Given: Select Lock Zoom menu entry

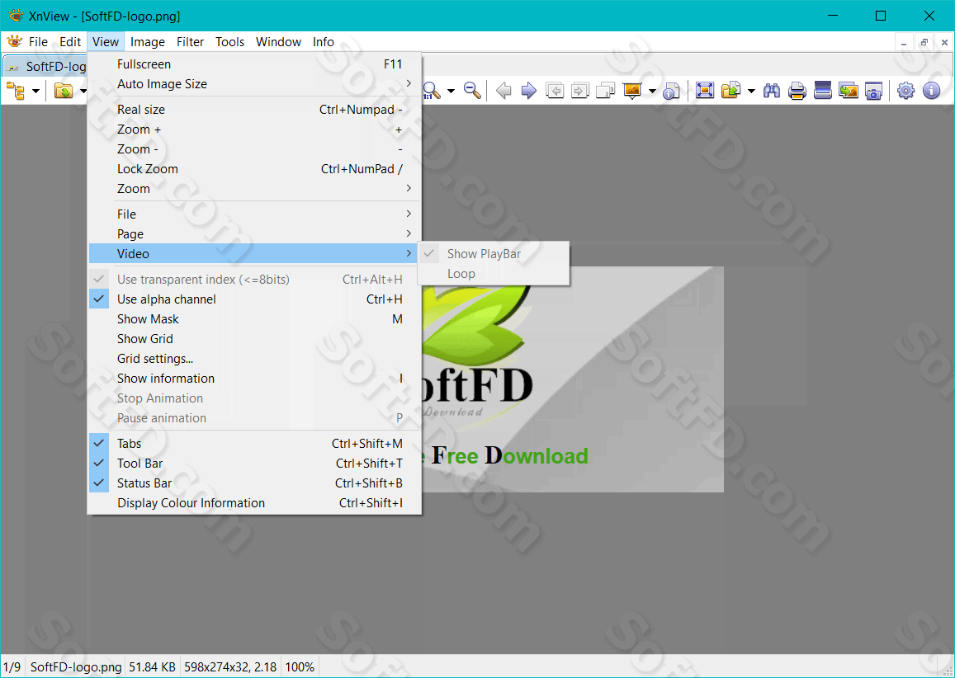Looking at the screenshot, I should point(254,169).
